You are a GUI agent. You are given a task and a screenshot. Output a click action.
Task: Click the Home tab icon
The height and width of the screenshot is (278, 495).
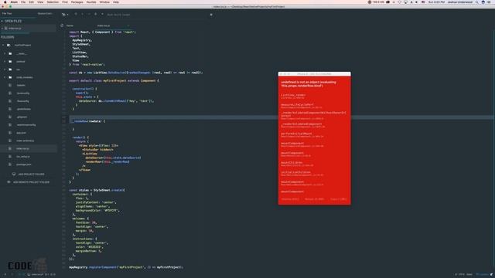coord(62,25)
